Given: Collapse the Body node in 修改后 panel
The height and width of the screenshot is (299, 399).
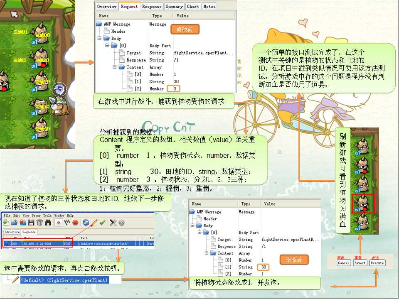Looking at the screenshot, I should [192, 225].
